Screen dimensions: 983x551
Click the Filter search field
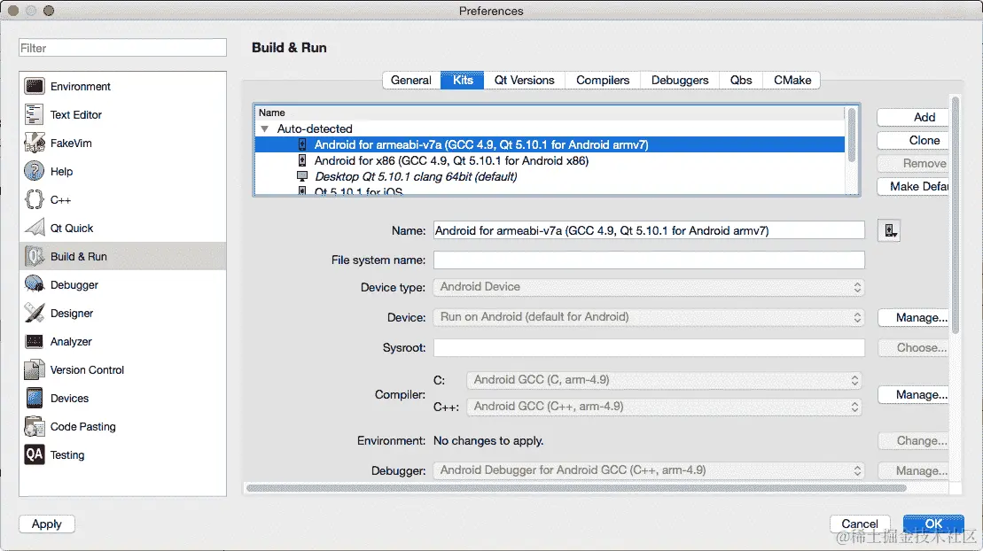[122, 48]
